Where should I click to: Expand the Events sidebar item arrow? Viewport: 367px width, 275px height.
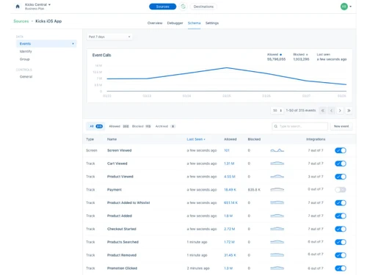73,44
